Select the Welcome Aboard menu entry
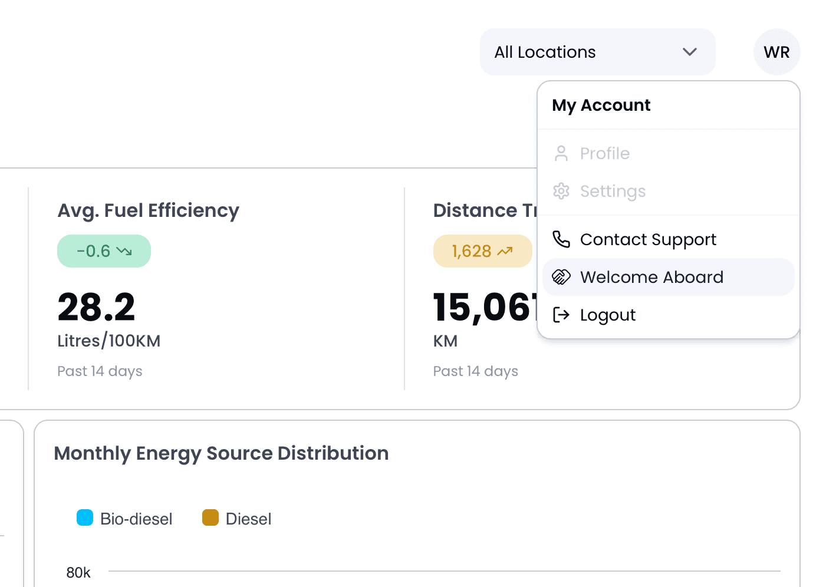The width and height of the screenshot is (836, 587). coord(651,277)
